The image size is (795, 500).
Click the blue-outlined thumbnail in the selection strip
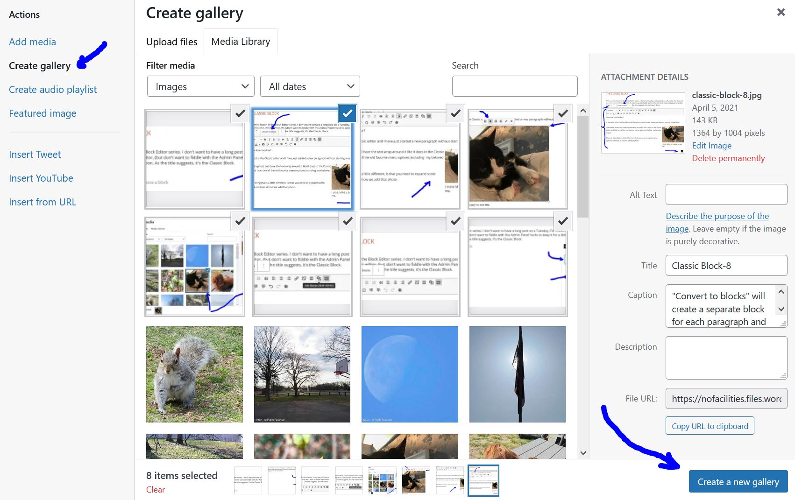(x=483, y=480)
